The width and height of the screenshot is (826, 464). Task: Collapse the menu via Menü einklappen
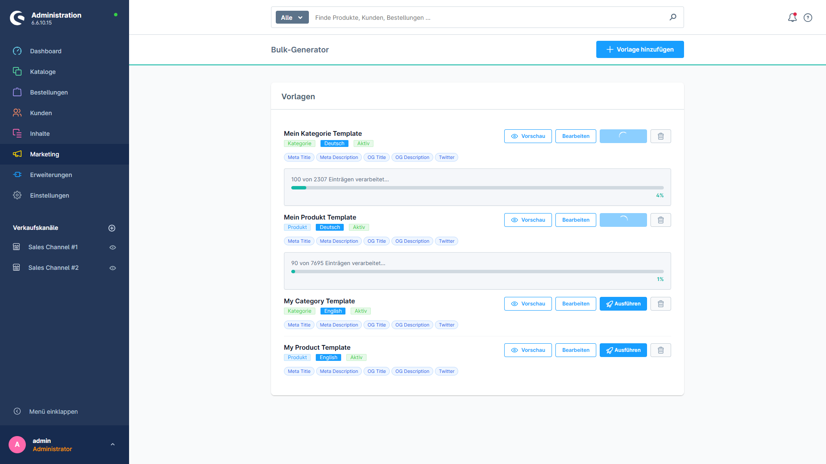[53, 411]
